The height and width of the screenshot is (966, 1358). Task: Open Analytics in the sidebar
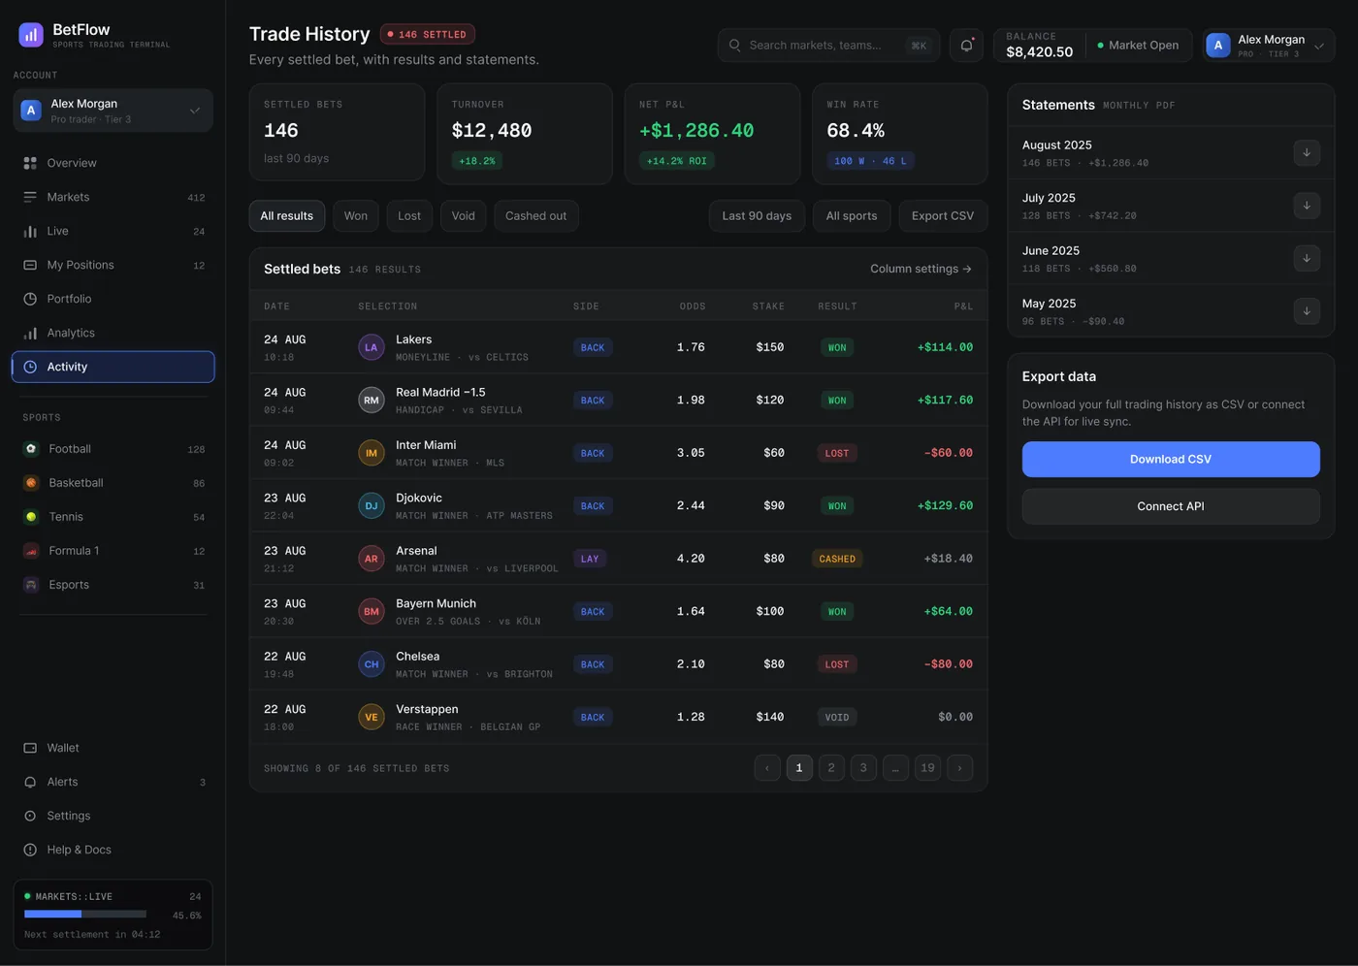tap(113, 333)
